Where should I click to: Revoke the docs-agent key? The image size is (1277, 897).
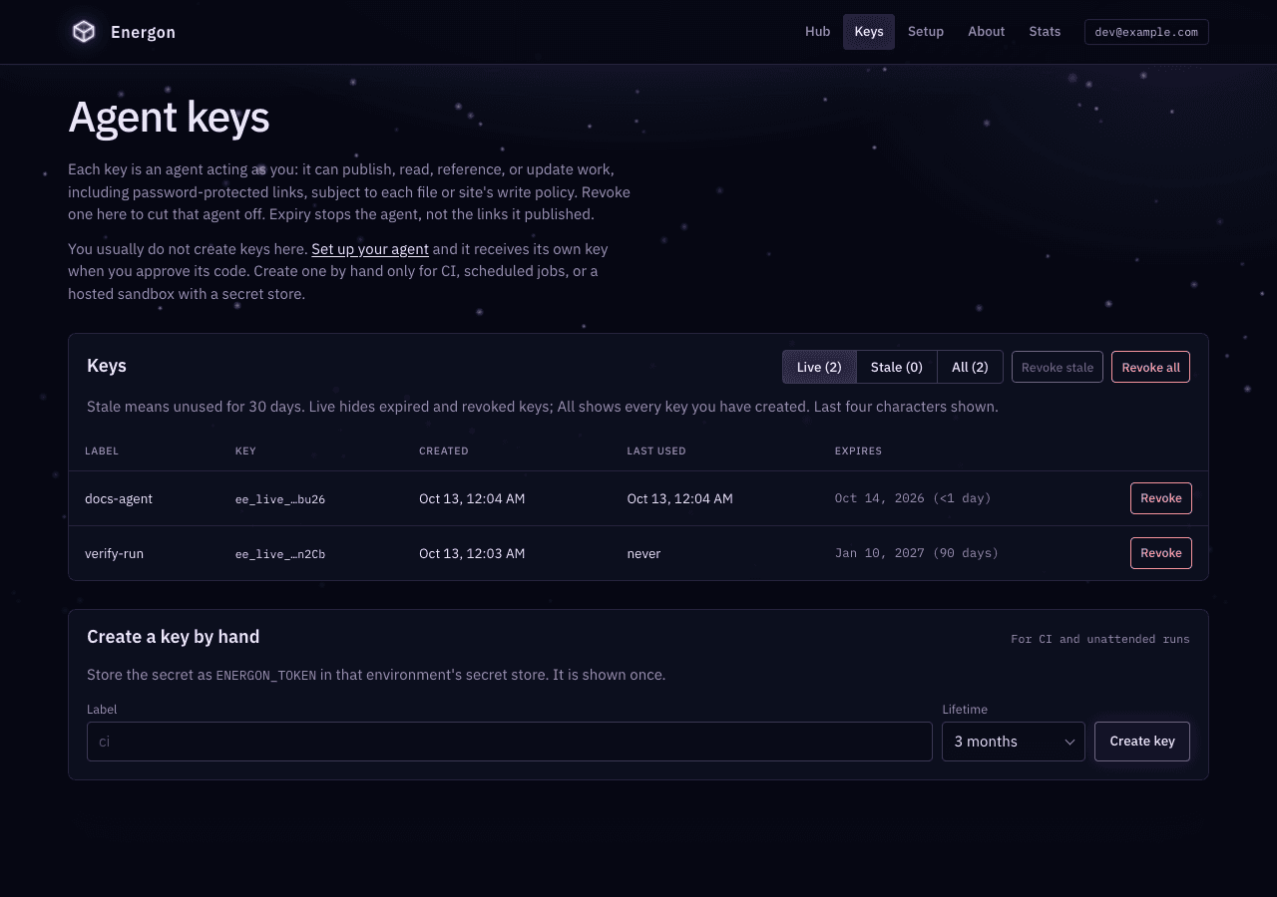[x=1160, y=498]
